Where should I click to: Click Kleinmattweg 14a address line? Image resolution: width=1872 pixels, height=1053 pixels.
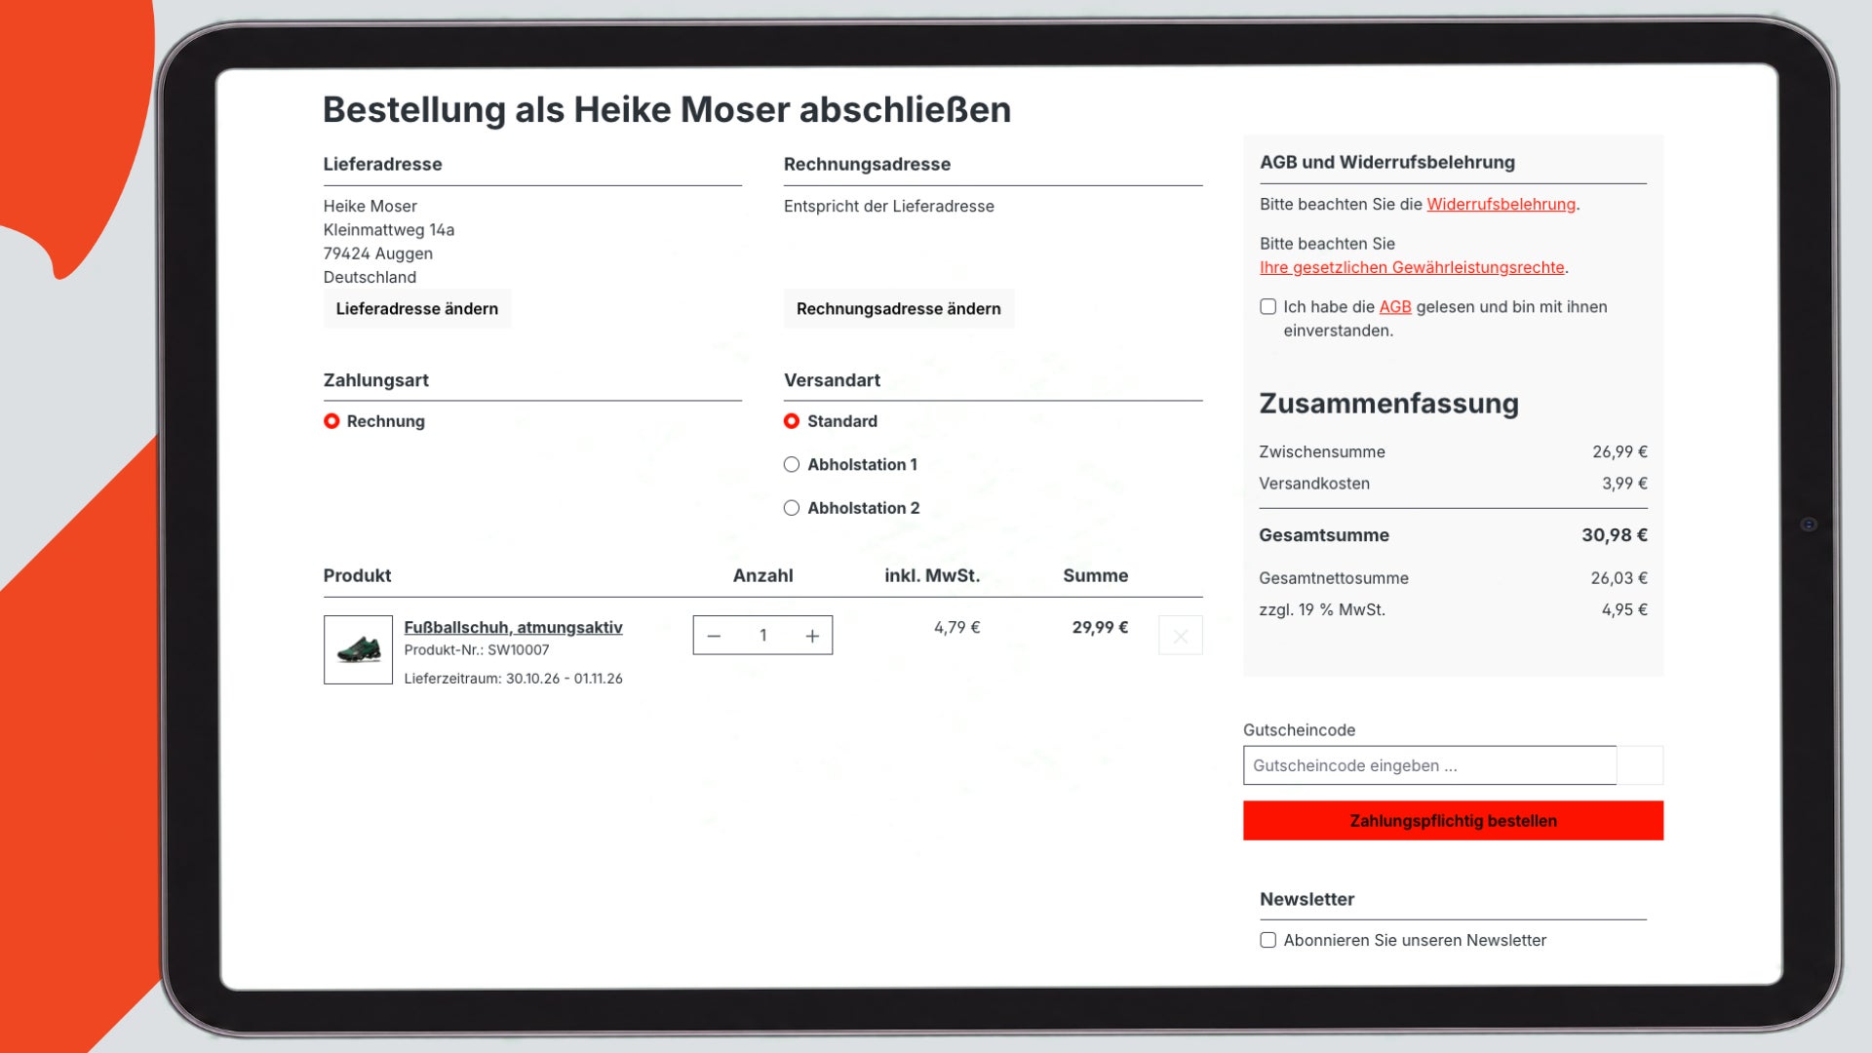tap(389, 230)
